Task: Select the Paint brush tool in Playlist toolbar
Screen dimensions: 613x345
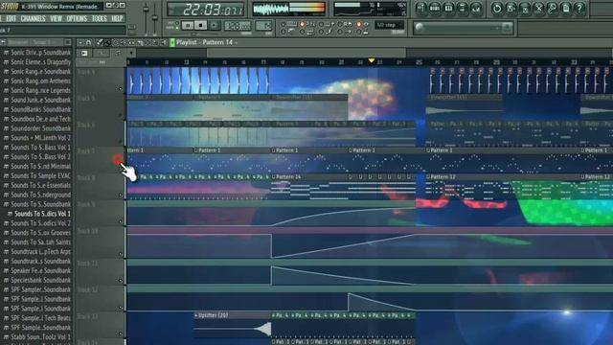Action: (108, 42)
